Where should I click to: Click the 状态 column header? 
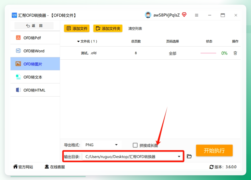pos(209,41)
